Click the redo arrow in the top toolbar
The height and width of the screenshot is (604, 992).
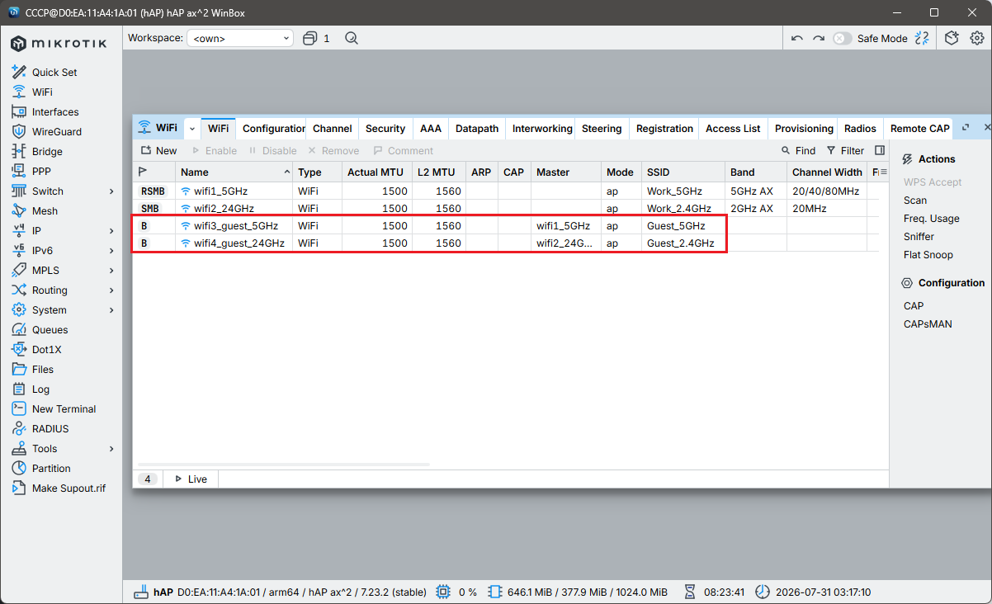(x=818, y=38)
